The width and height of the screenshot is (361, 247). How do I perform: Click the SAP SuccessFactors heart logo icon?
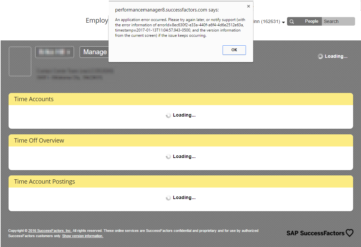(x=349, y=233)
